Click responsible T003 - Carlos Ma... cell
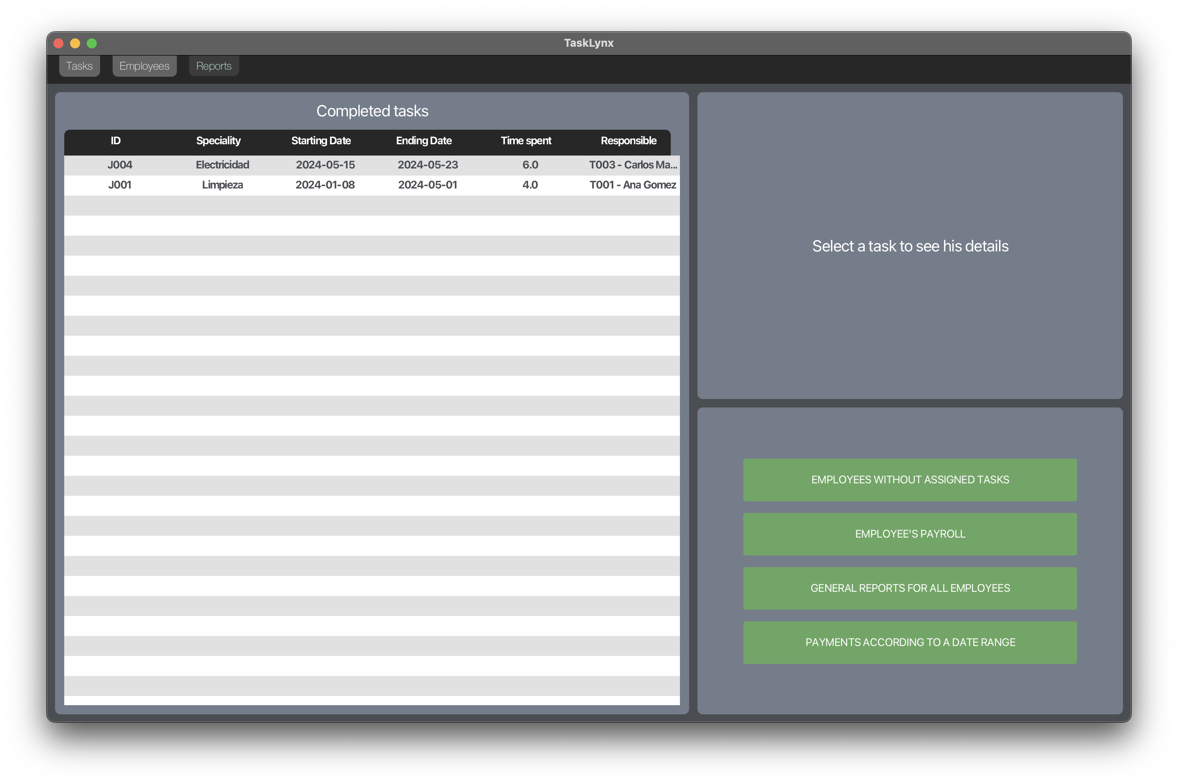The image size is (1178, 784). point(633,165)
